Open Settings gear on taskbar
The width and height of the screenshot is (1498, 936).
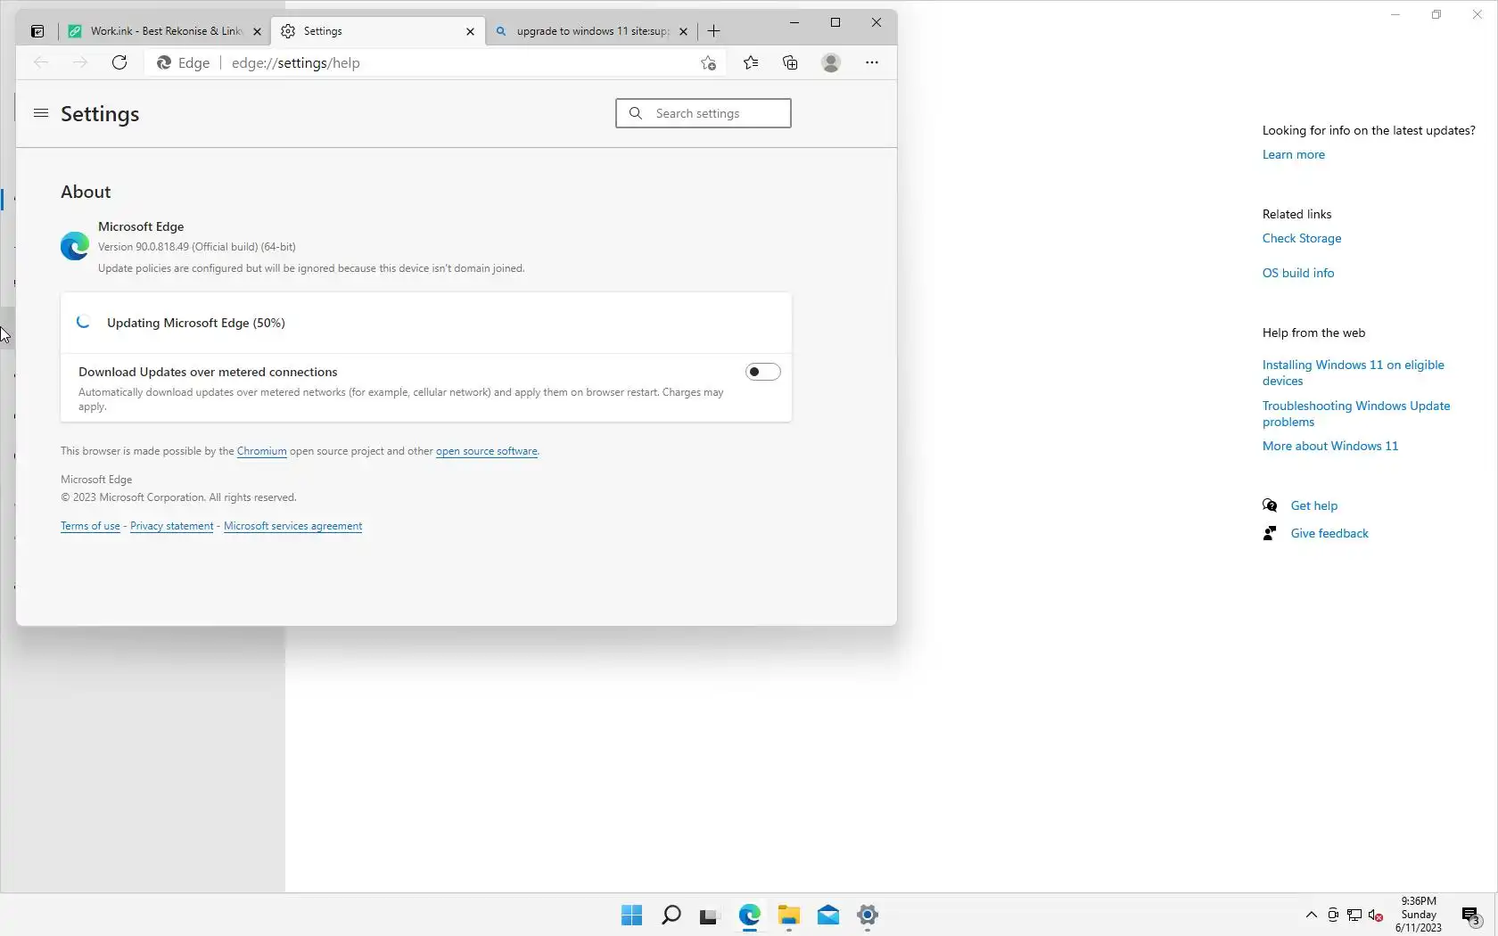tap(867, 915)
